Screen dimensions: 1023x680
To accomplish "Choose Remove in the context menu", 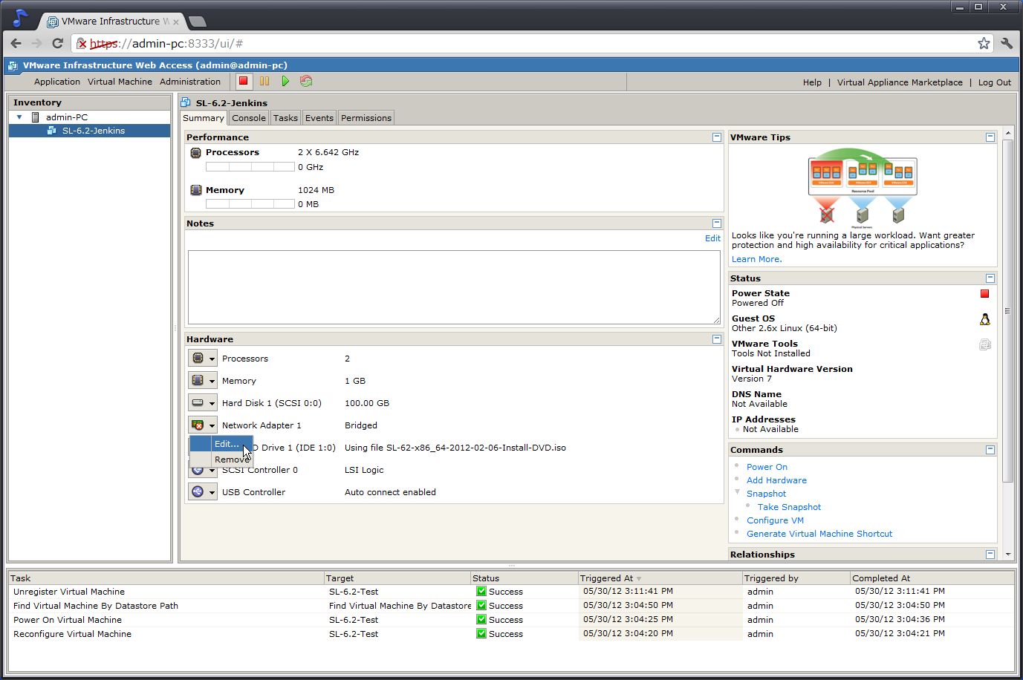I will point(221,460).
